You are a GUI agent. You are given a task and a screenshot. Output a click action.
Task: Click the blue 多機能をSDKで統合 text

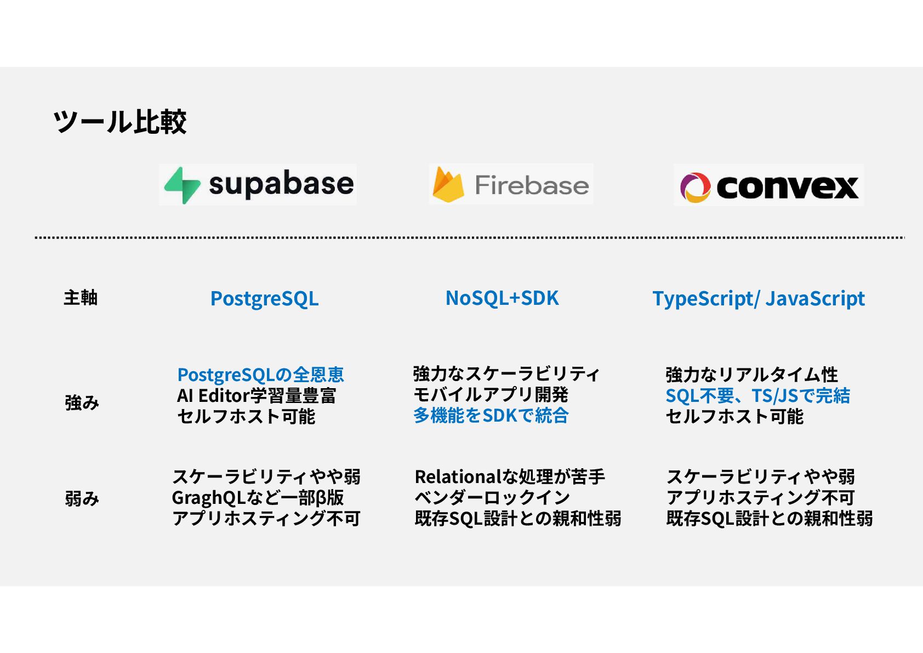491,415
